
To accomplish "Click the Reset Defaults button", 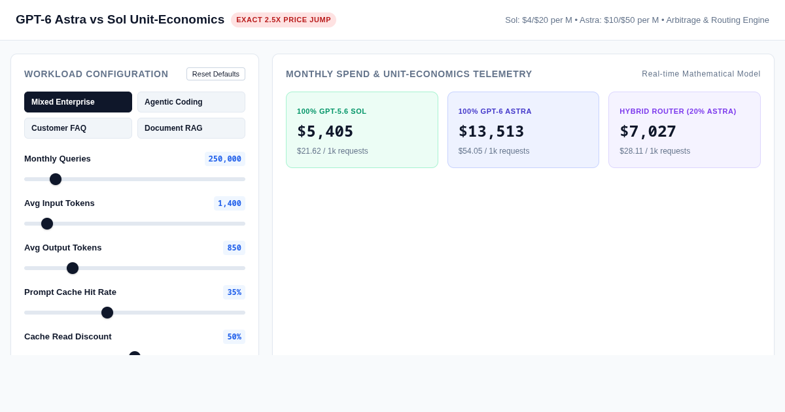I will click(216, 74).
